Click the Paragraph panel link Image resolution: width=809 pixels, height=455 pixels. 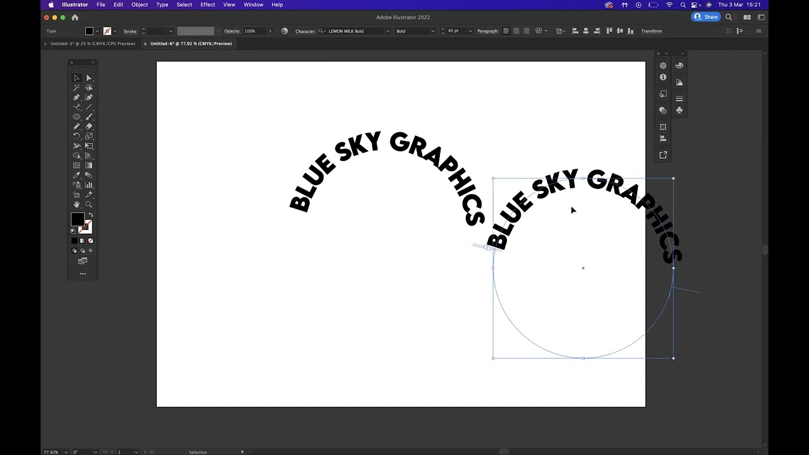pyautogui.click(x=487, y=31)
